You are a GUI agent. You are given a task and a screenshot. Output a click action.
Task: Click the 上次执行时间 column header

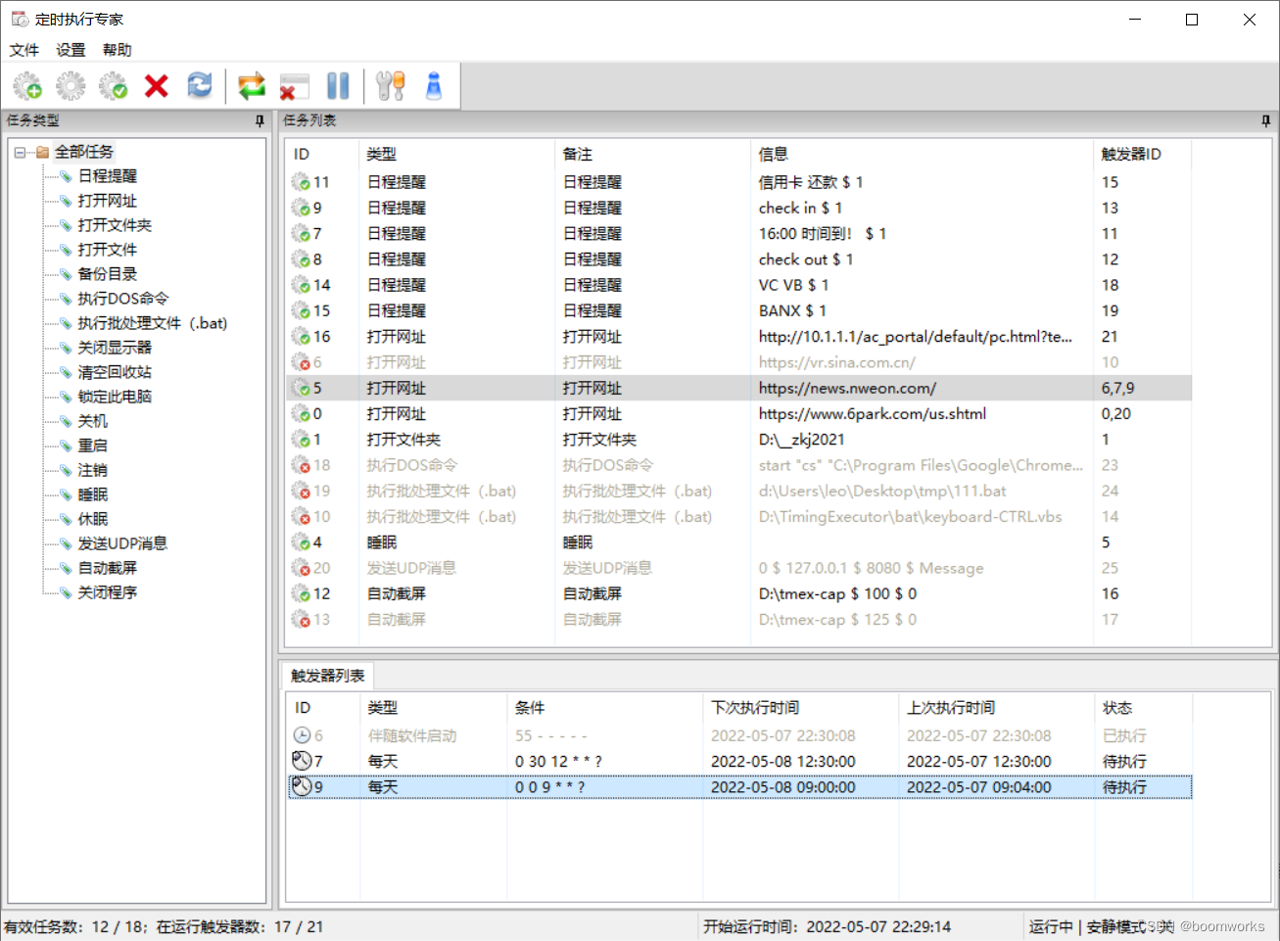997,707
